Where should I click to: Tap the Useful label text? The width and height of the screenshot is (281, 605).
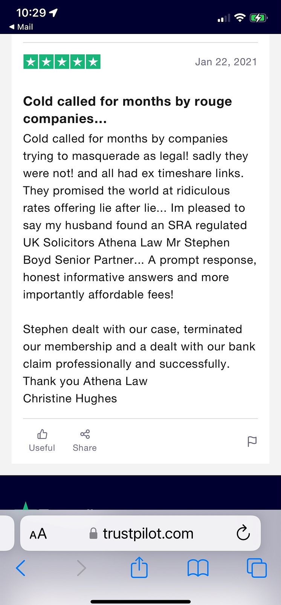(42, 448)
